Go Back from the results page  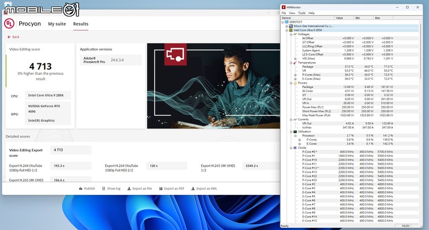pos(13,37)
